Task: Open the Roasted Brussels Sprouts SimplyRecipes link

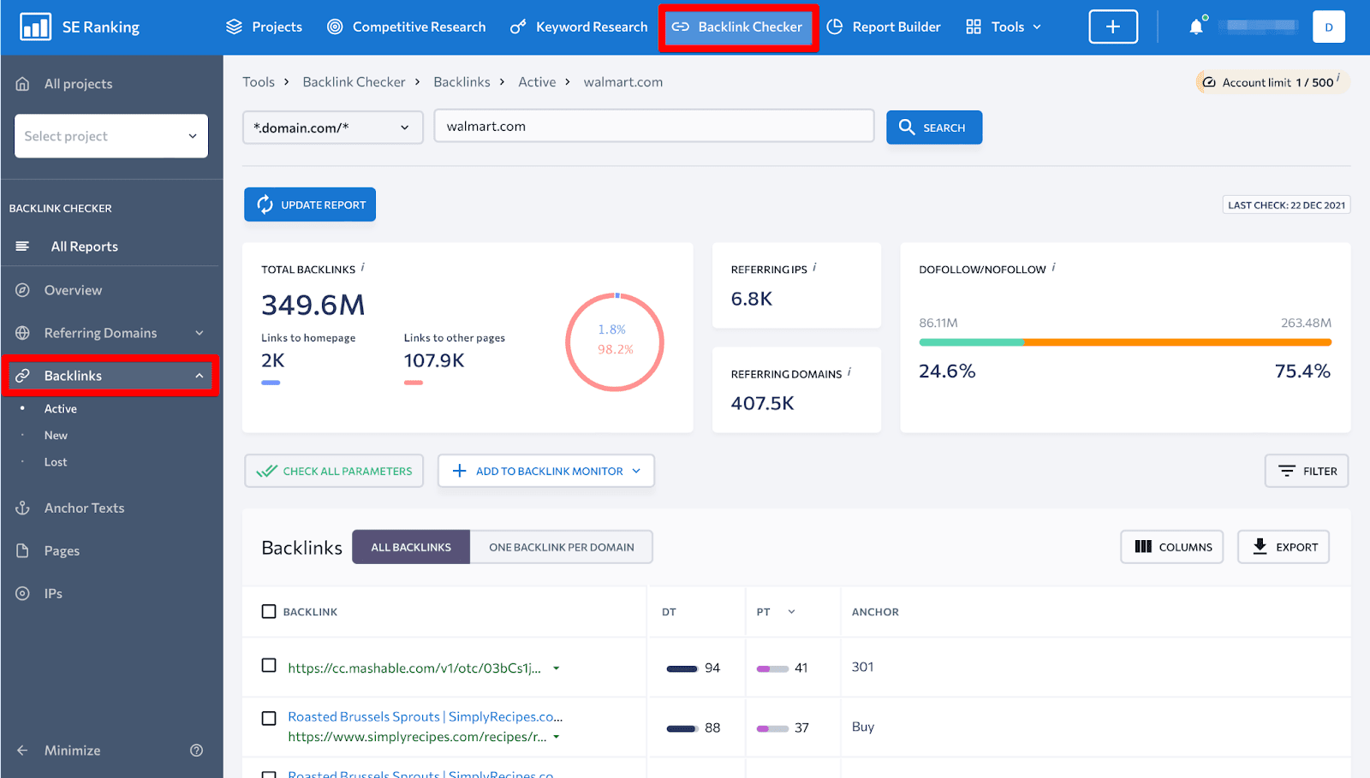Action: [x=426, y=717]
